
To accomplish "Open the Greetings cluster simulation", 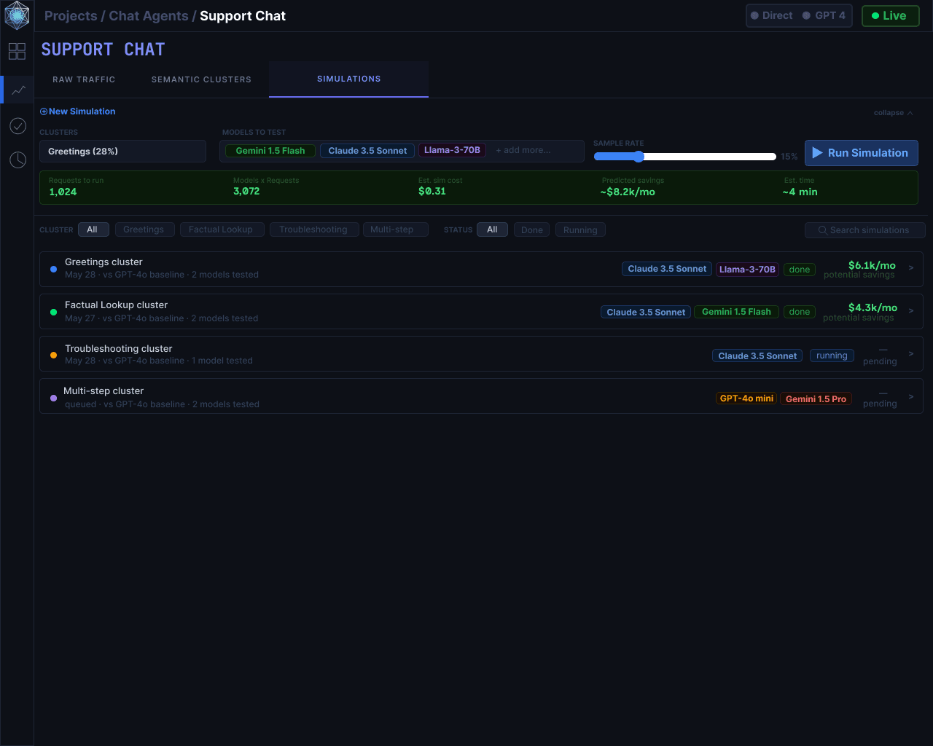I will pos(481,269).
